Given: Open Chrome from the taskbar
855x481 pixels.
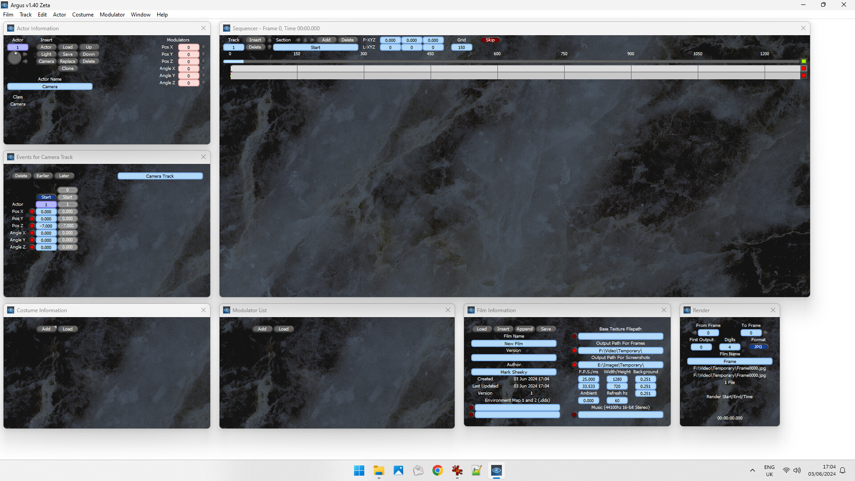Looking at the screenshot, I should 437,470.
